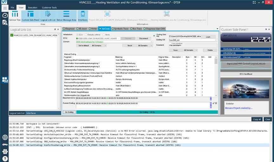Click the Do Coding 100% progress bar

[x=147, y=112]
